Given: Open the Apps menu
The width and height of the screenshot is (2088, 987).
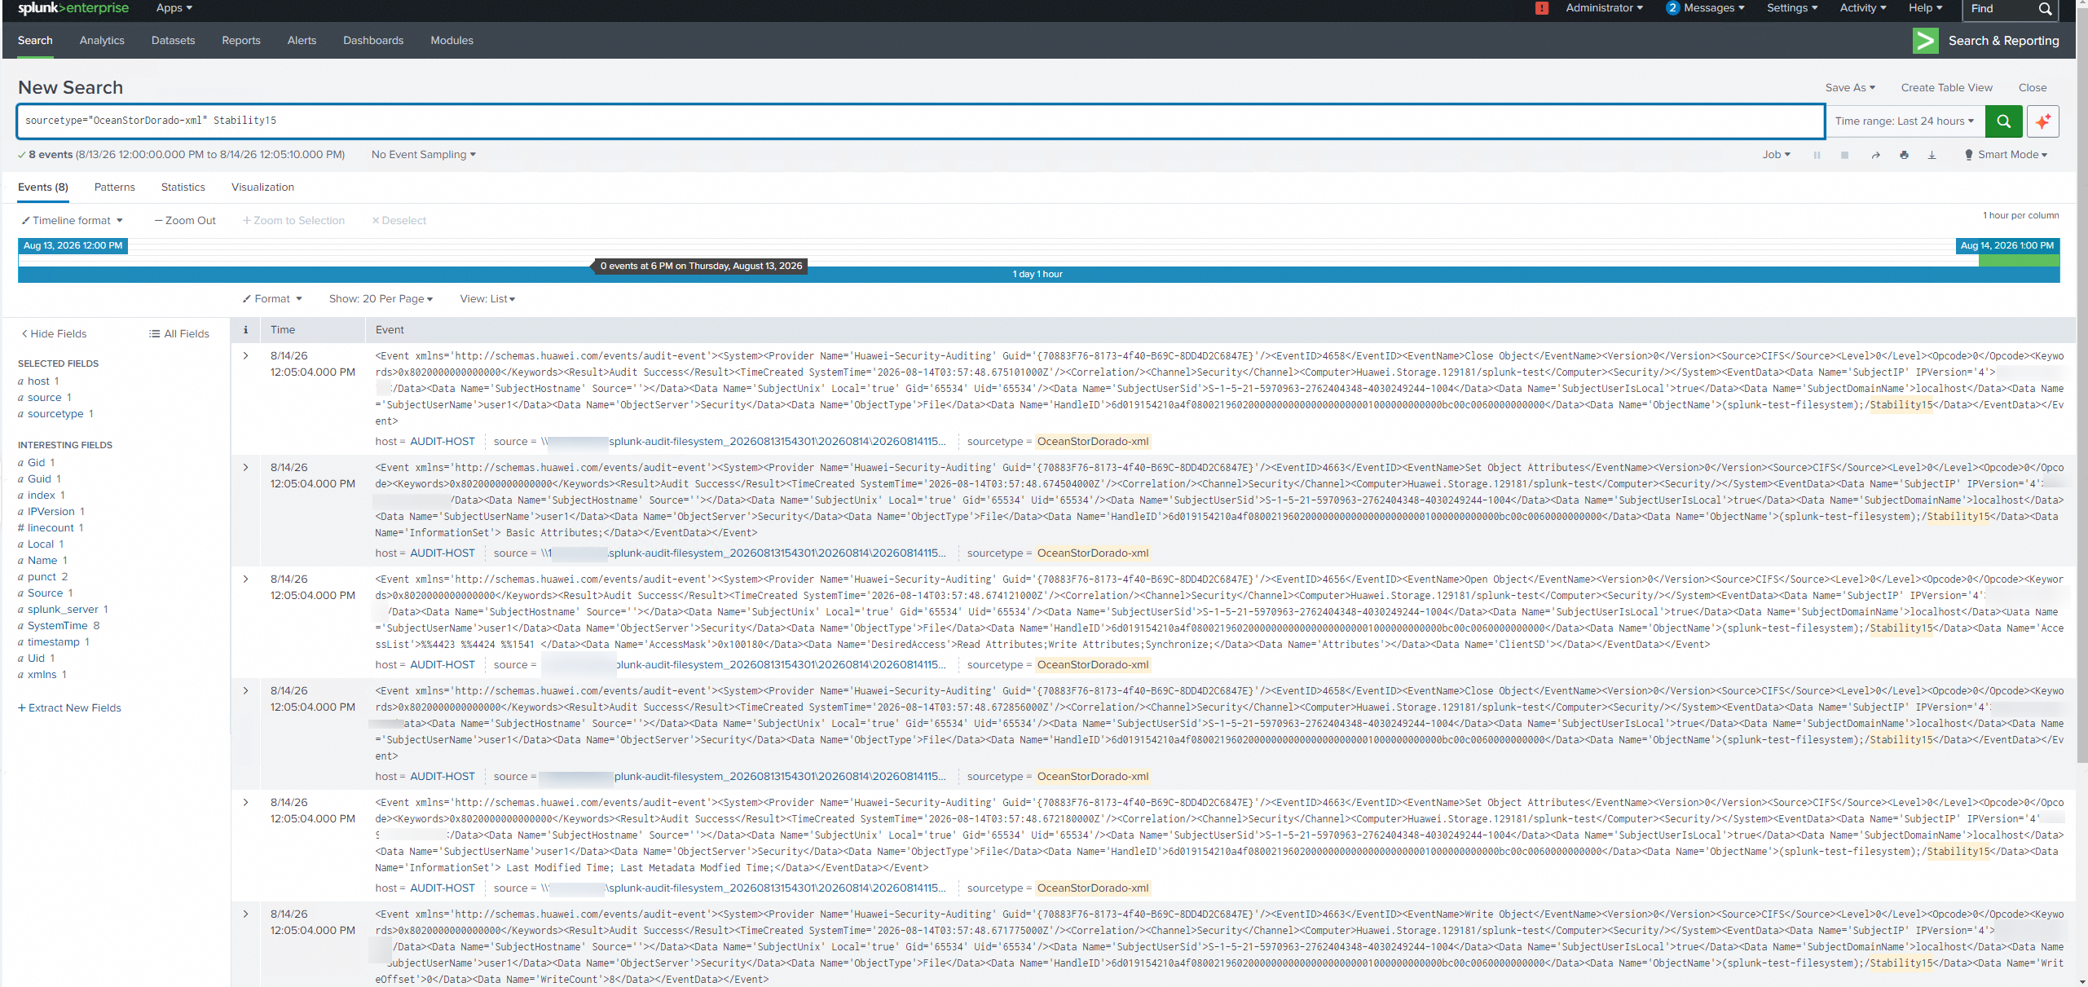Looking at the screenshot, I should pos(174,8).
